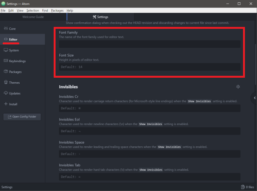The image size is (257, 191).
Task: Open the Edit menu
Action: pyautogui.click(x=11, y=11)
